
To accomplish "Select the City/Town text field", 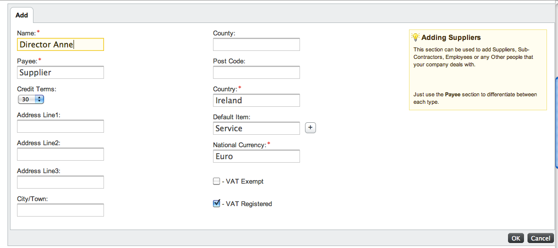I will pyautogui.click(x=60, y=210).
